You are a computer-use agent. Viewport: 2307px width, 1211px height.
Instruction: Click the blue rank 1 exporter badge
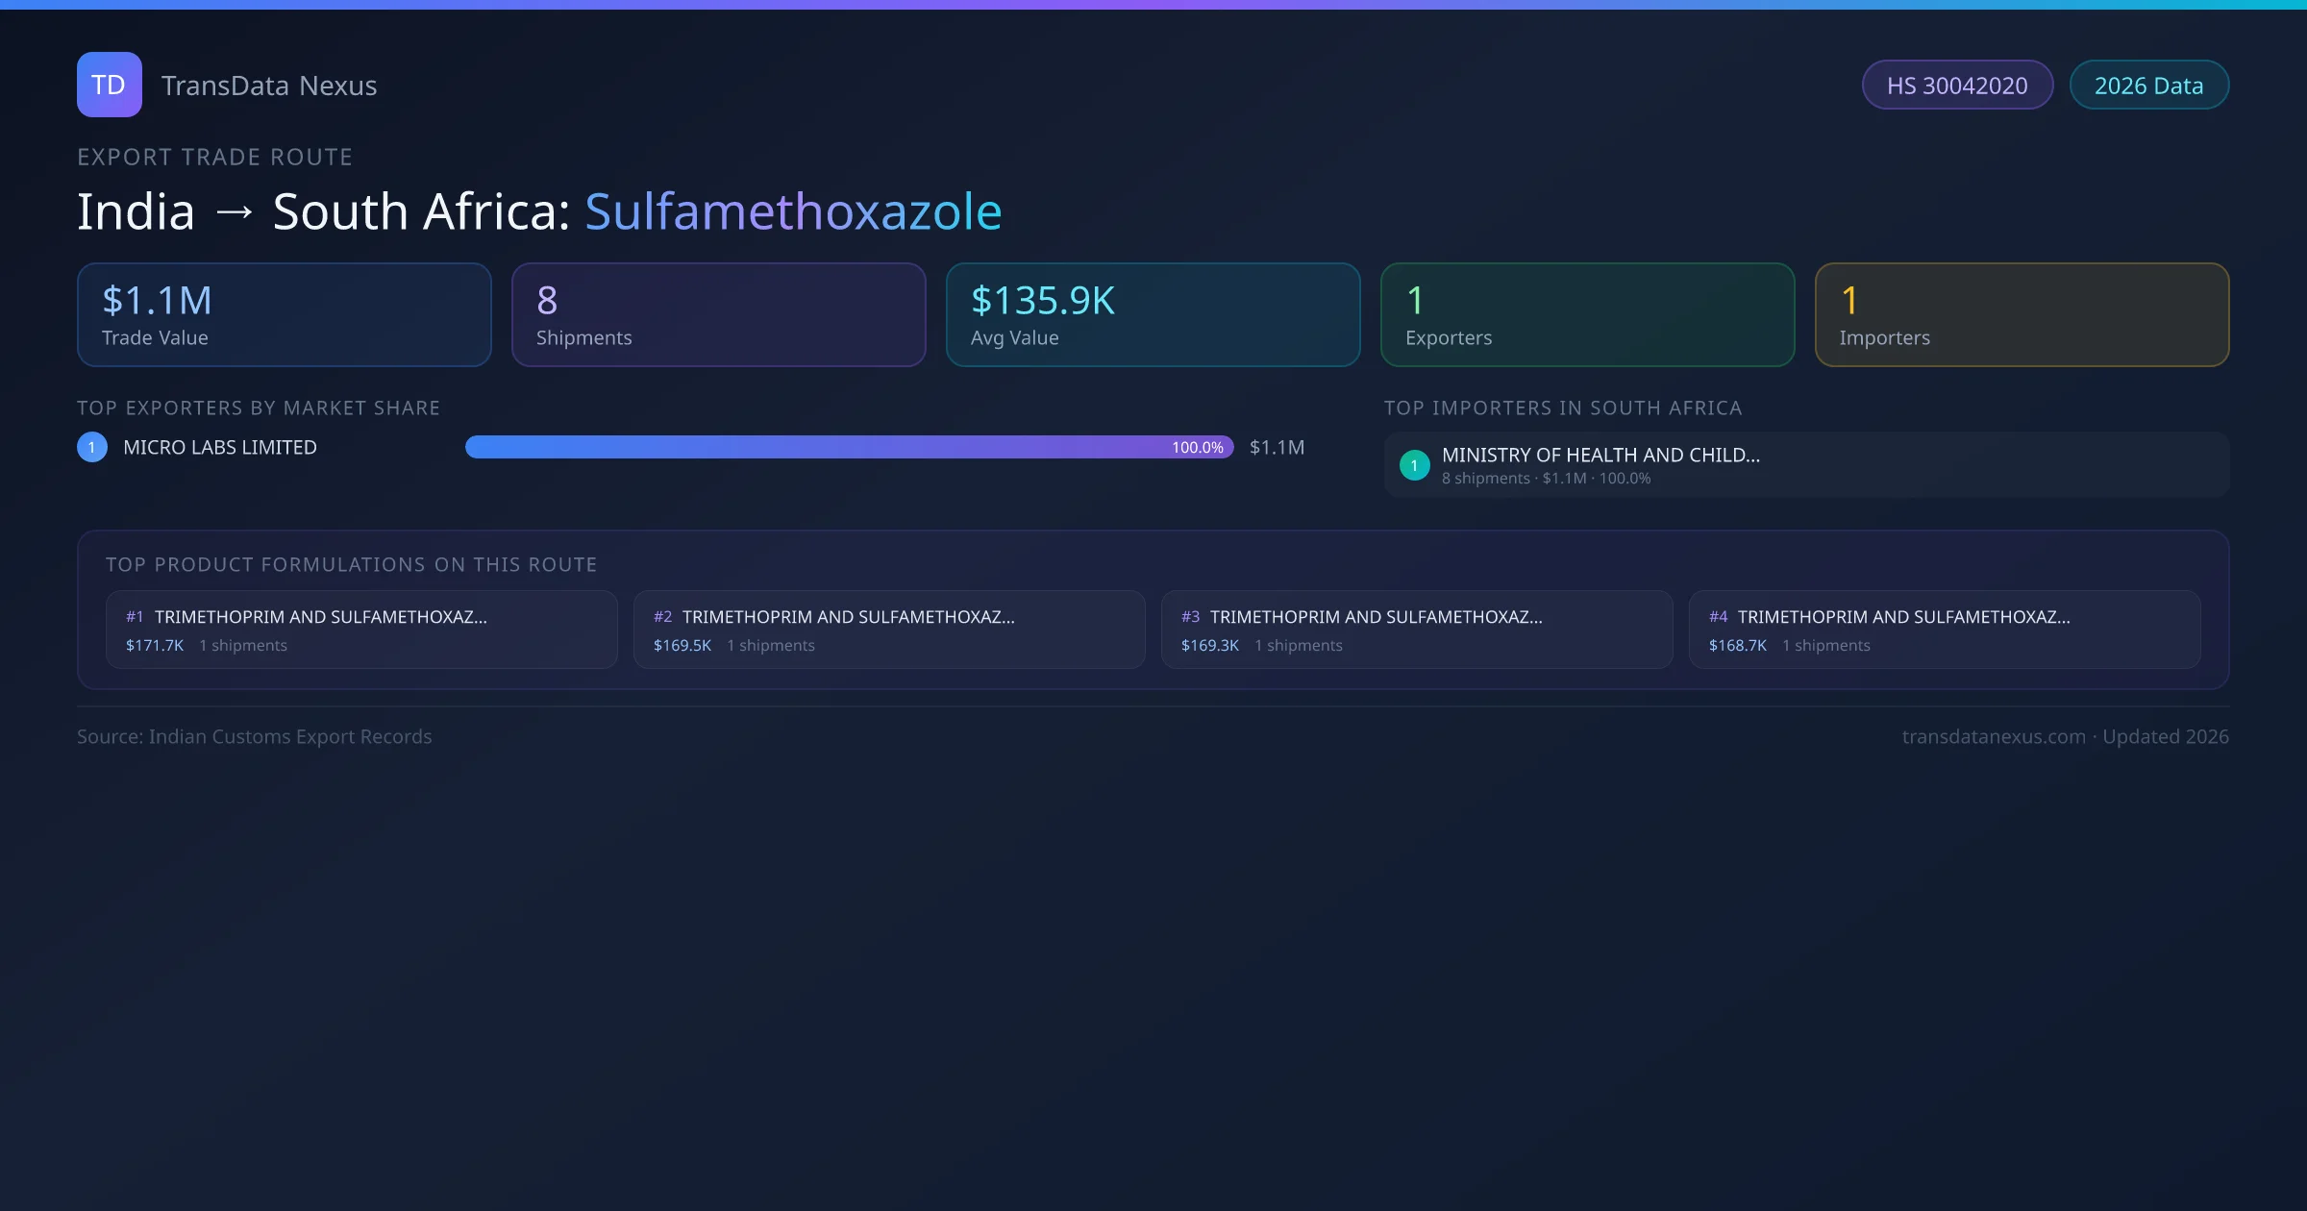pos(92,447)
